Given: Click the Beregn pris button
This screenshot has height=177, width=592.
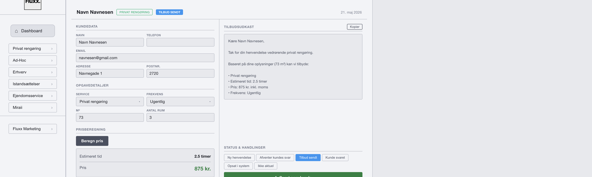Looking at the screenshot, I should point(92,141).
